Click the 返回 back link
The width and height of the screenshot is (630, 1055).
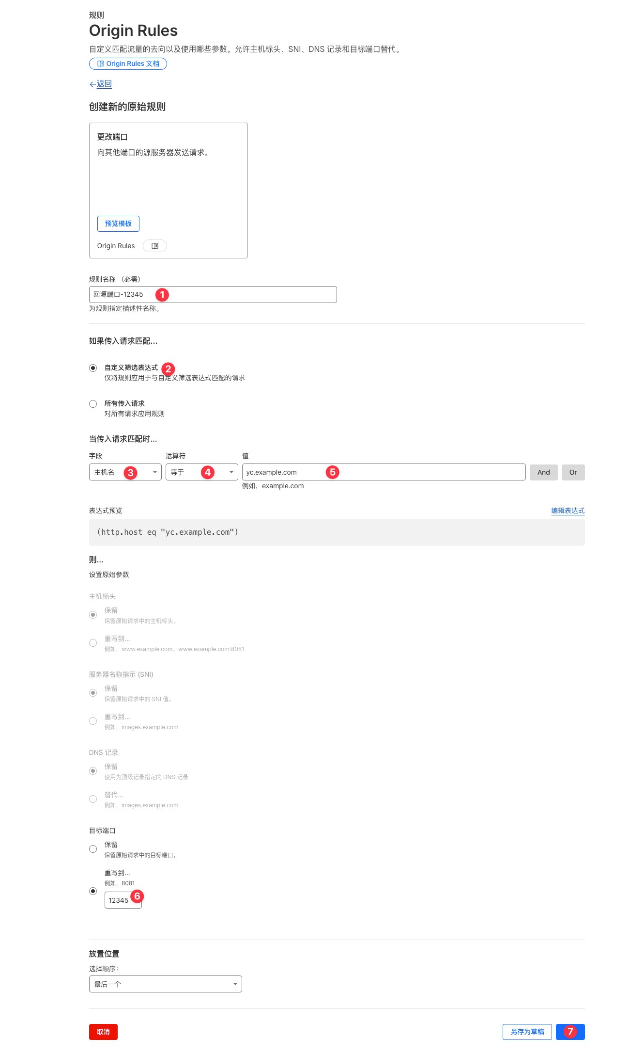pos(104,84)
